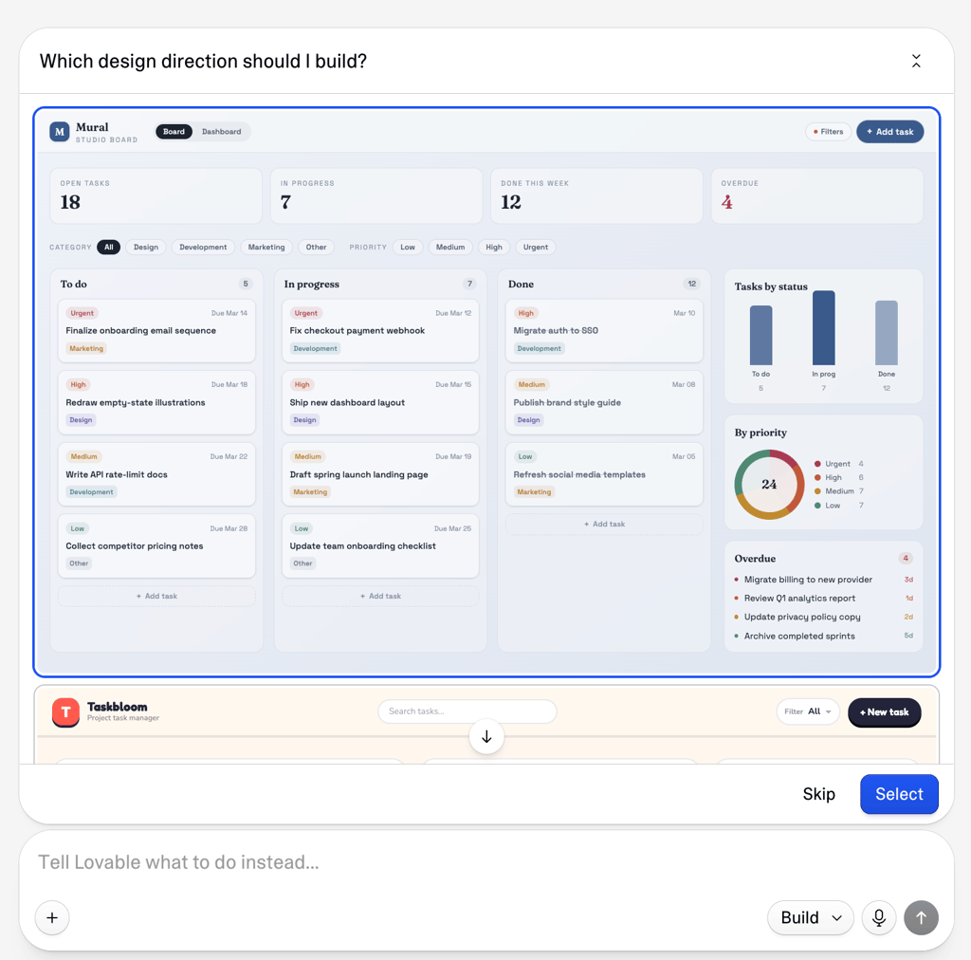Viewport: 971px width, 960px height.
Task: Click the Done This Week 12 card
Action: point(596,195)
